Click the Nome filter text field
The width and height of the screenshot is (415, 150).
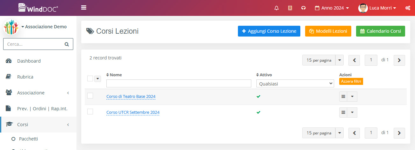pos(179,84)
